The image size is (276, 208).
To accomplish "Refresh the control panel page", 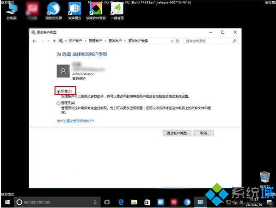I will pyautogui.click(x=178, y=41).
